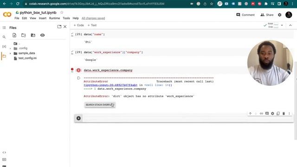Screen dimensions: 297x167
Task: Click the data.work_experience.company code line
Action: click(108, 70)
